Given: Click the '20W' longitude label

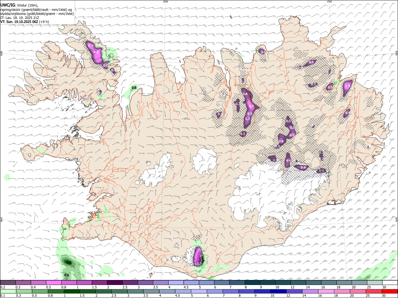Looking at the screenshot, I should pos(165,2).
